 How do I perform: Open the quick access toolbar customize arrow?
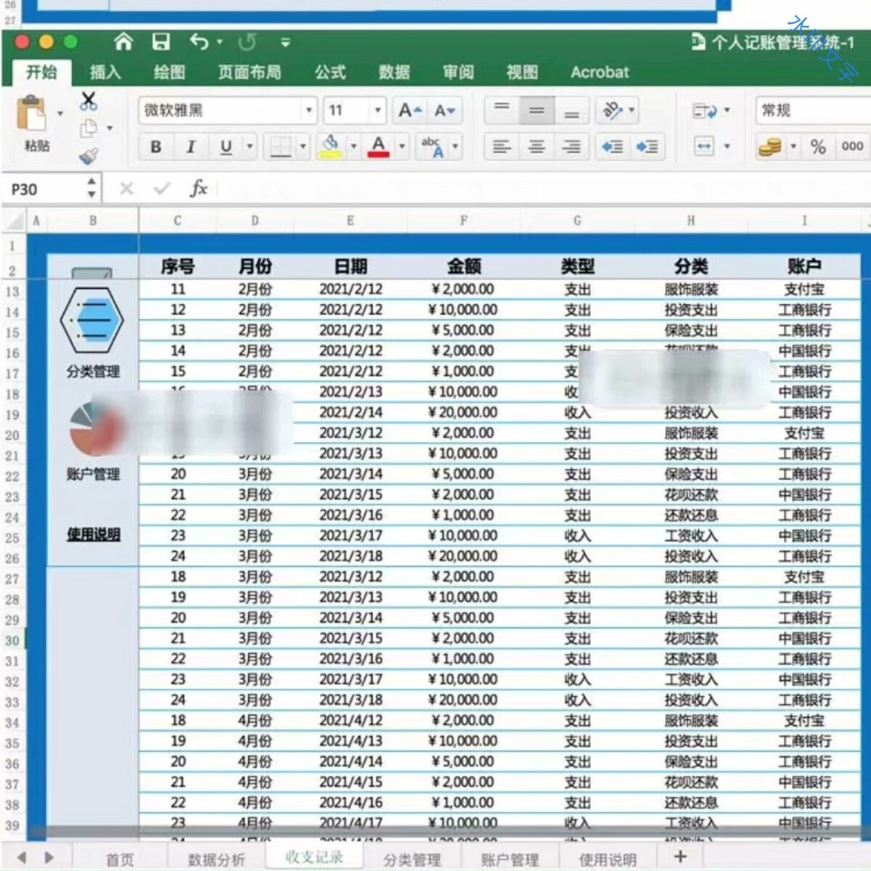pyautogui.click(x=285, y=43)
